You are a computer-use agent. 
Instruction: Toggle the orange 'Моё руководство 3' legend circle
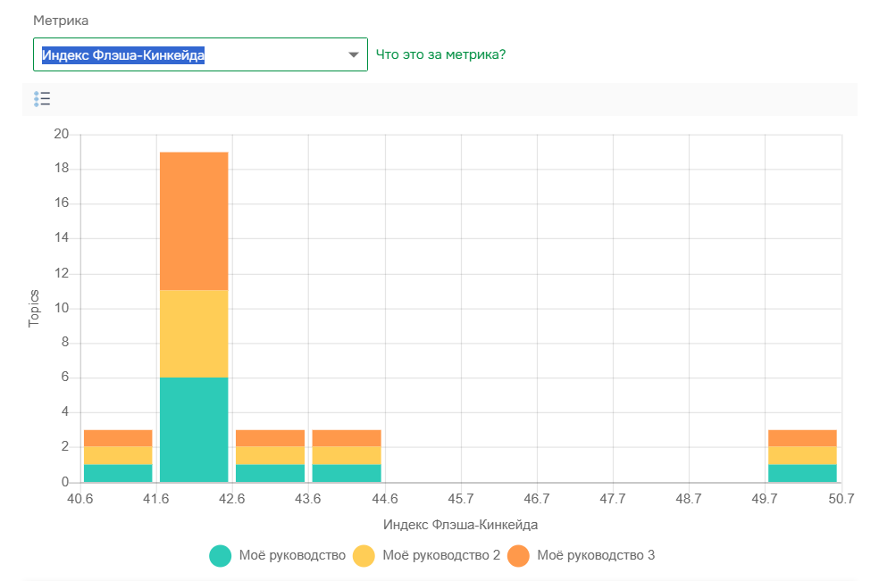(x=518, y=556)
